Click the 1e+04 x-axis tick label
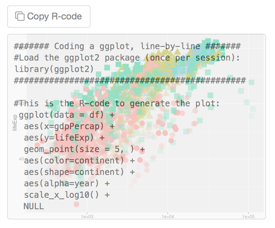Viewport: 275px width, 228px height. tap(168, 217)
